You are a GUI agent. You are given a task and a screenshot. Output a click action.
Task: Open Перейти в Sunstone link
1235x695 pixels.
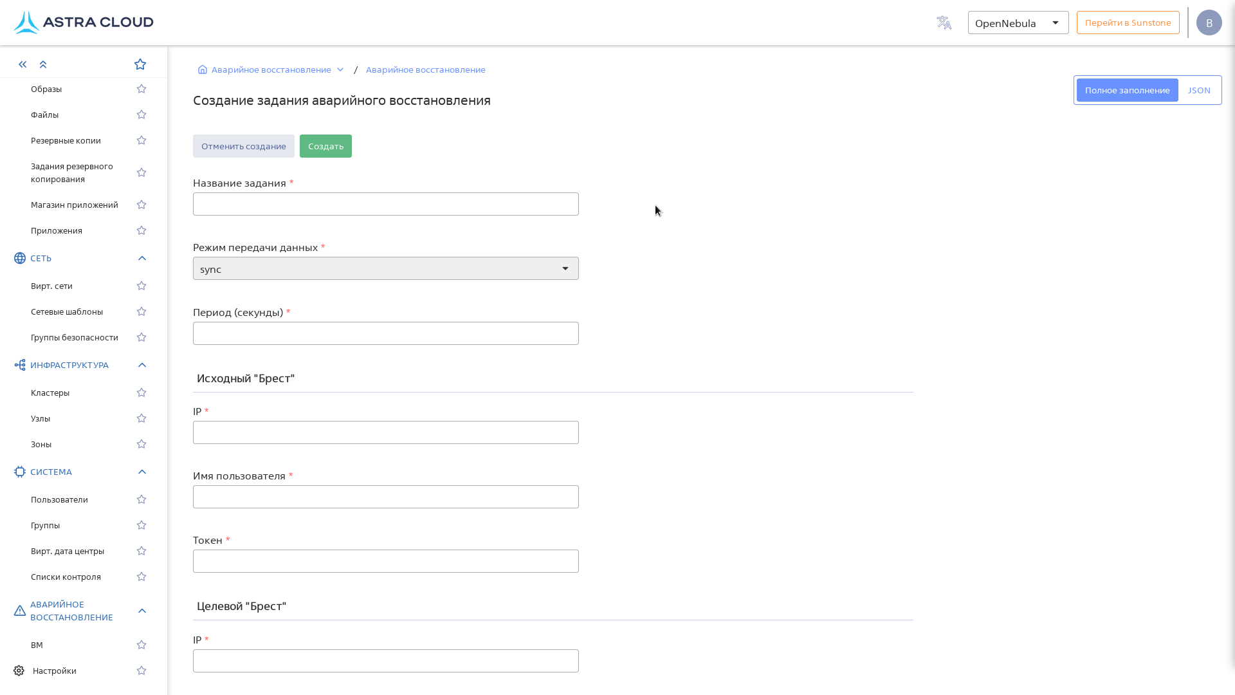(1128, 23)
